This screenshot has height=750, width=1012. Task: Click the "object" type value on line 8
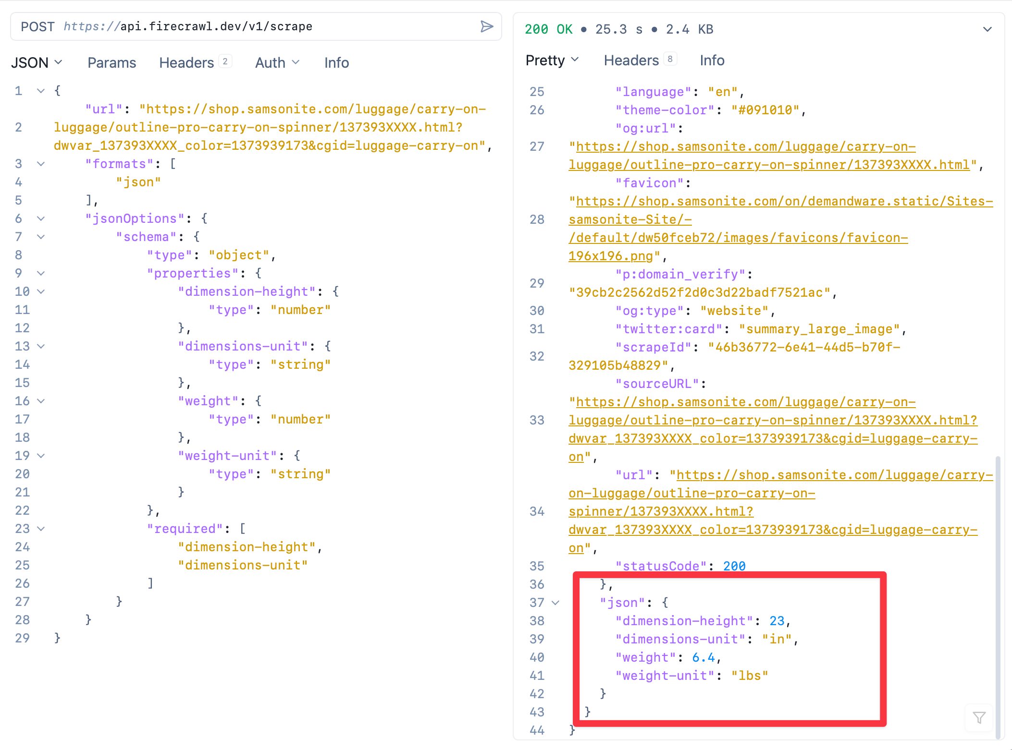(239, 255)
